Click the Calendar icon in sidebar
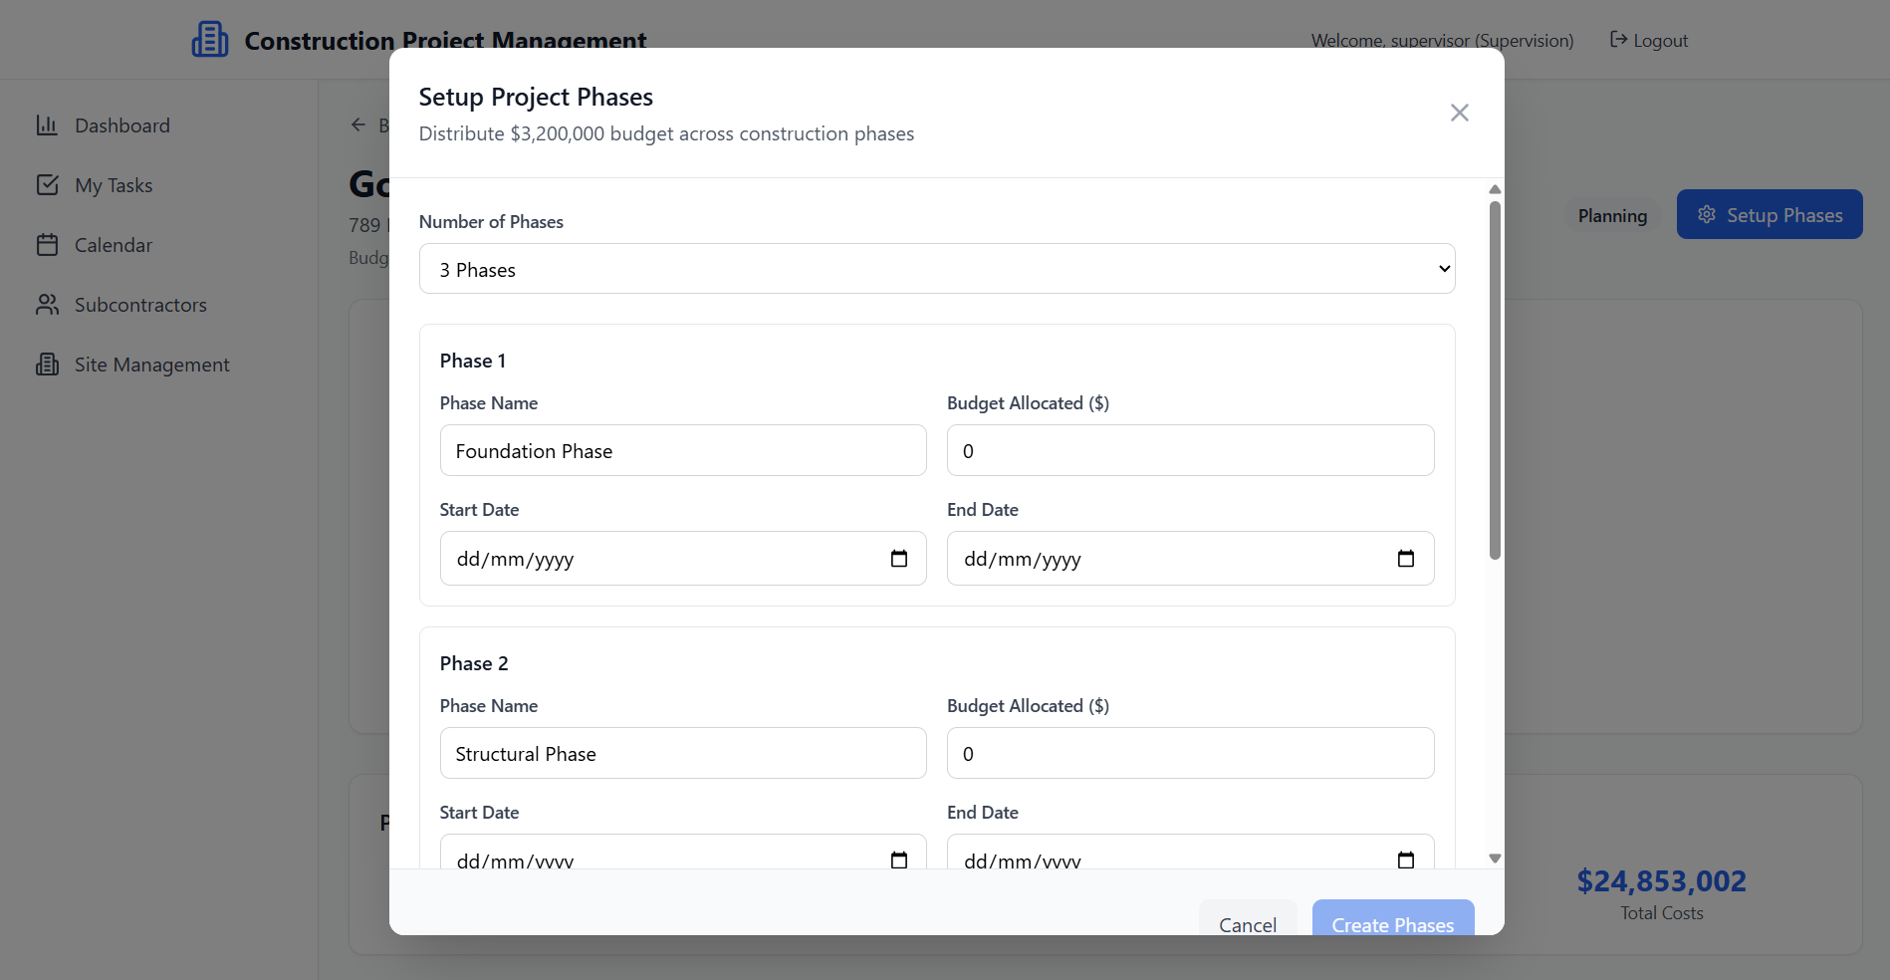 [47, 245]
